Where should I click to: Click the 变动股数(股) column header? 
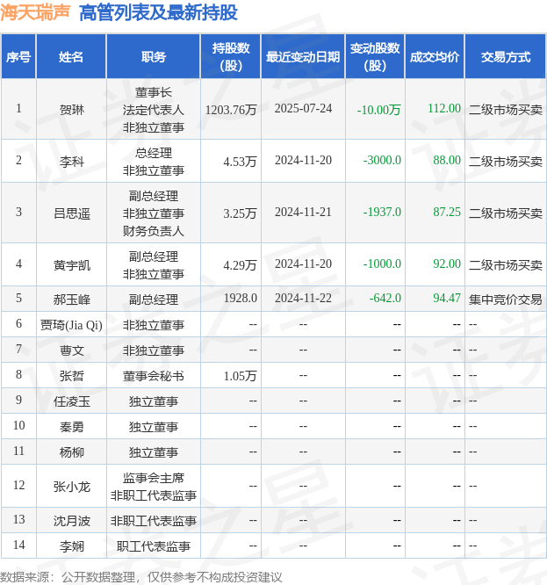pos(375,57)
